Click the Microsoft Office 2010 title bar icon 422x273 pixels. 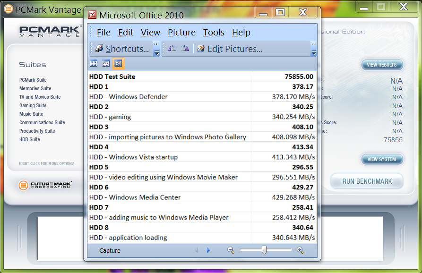tap(93, 15)
